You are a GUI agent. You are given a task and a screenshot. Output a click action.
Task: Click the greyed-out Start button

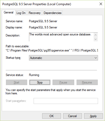pos(17,82)
